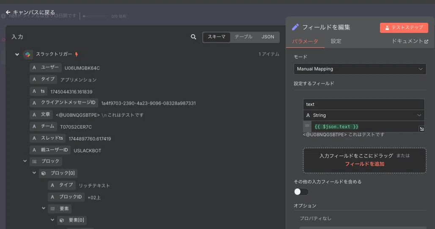Screen dimensions: 435x229
Task: Collapse the 要素[0] object
Action: pyautogui.click(x=52, y=220)
